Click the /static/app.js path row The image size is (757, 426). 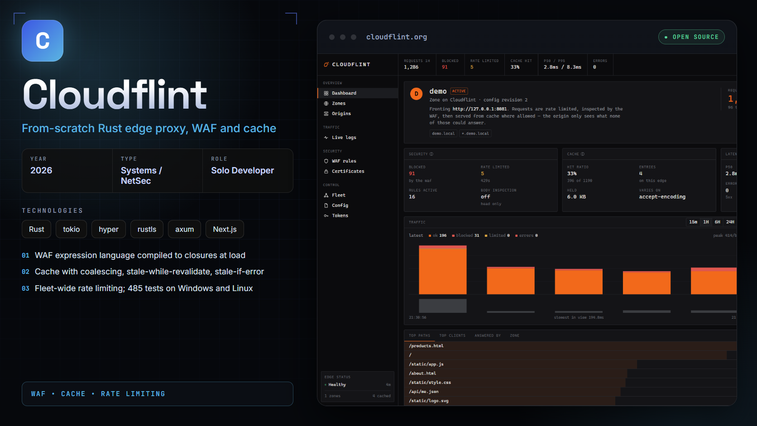click(570, 364)
